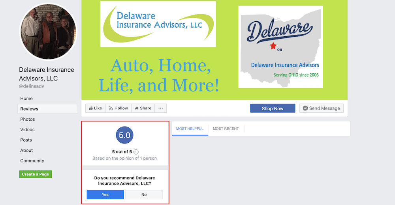The image size is (395, 205).
Task: Click the thumbs-up Like button
Action: 95,108
